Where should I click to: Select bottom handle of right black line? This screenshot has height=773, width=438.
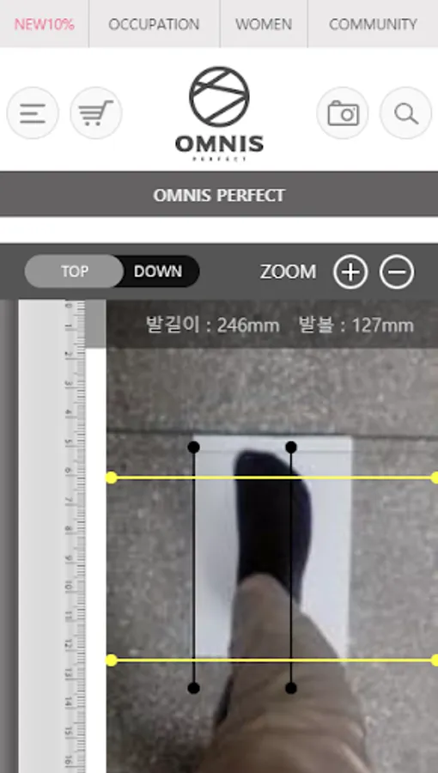click(291, 688)
